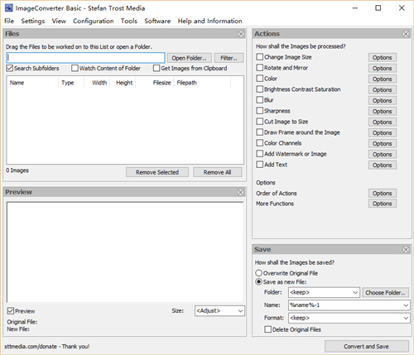Close the Actions panel
Screen dimensions: 414x355
click(x=406, y=34)
